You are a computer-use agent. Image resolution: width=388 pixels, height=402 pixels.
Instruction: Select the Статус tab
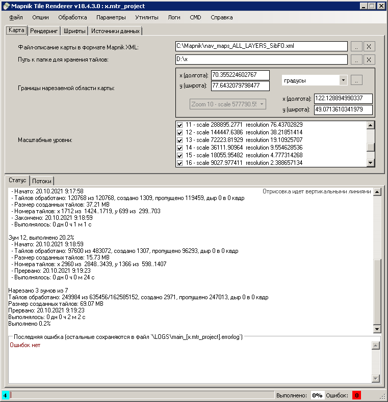click(x=17, y=180)
